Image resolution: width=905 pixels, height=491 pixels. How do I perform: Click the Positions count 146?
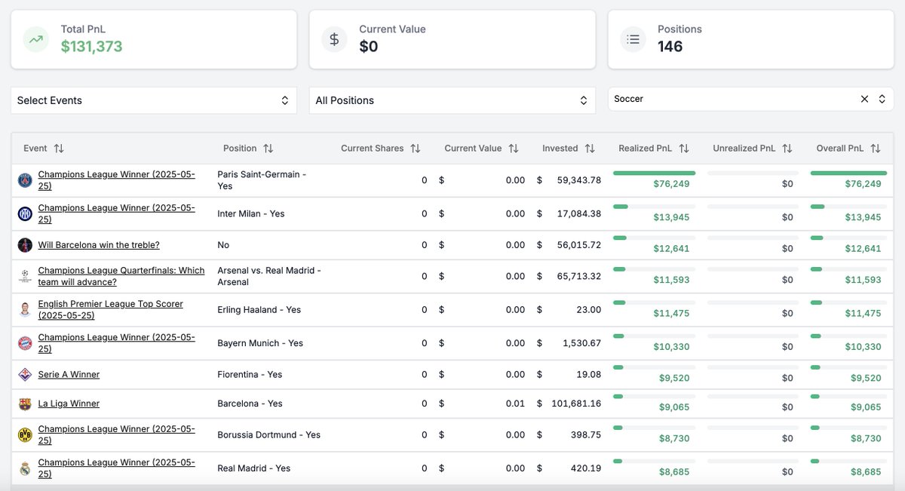pyautogui.click(x=670, y=47)
